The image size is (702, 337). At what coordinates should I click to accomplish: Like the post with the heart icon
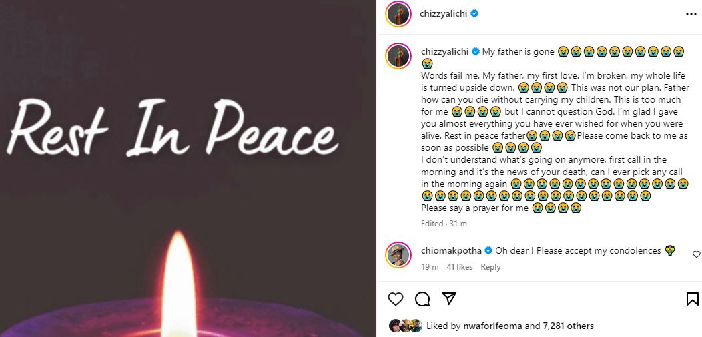pyautogui.click(x=396, y=298)
